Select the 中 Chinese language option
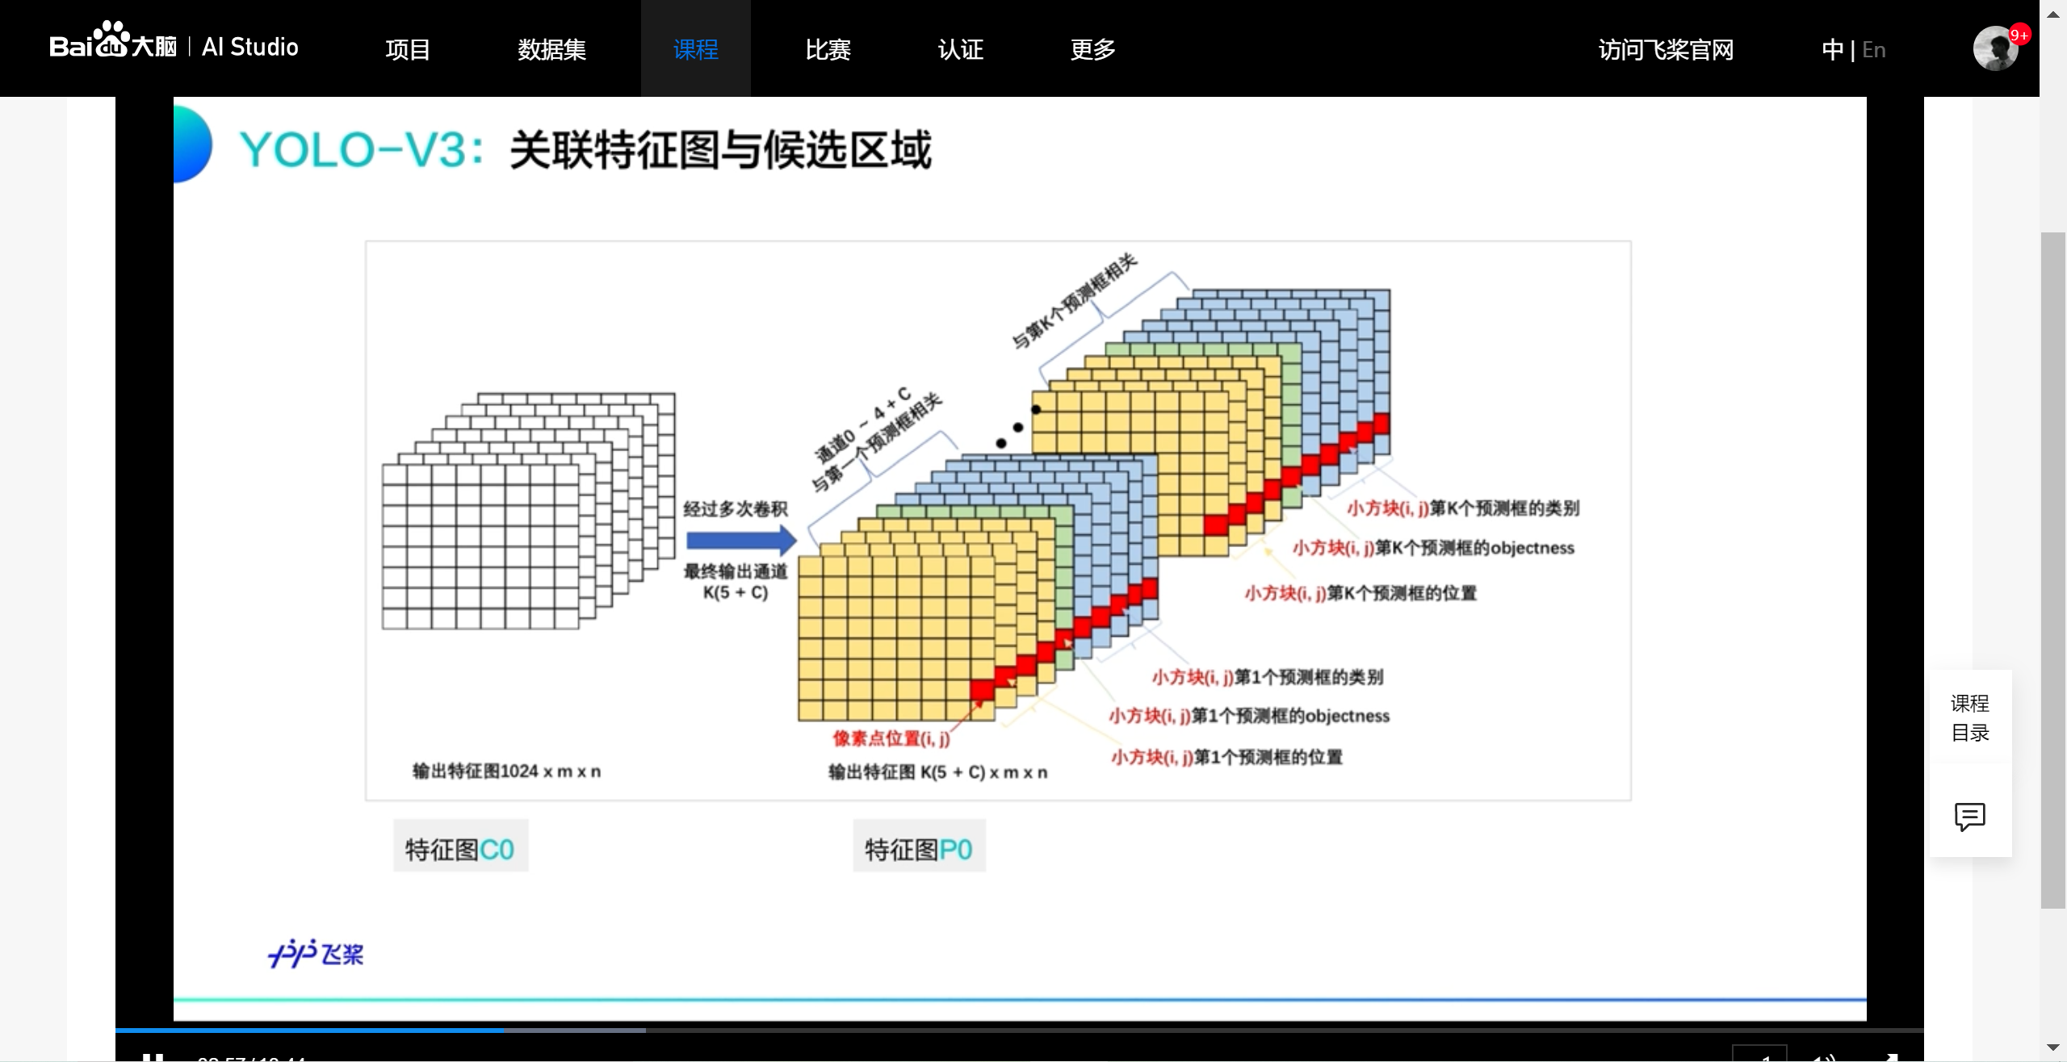The height and width of the screenshot is (1062, 2067). (x=1831, y=49)
